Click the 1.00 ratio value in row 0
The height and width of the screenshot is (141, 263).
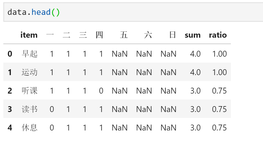[220, 54]
